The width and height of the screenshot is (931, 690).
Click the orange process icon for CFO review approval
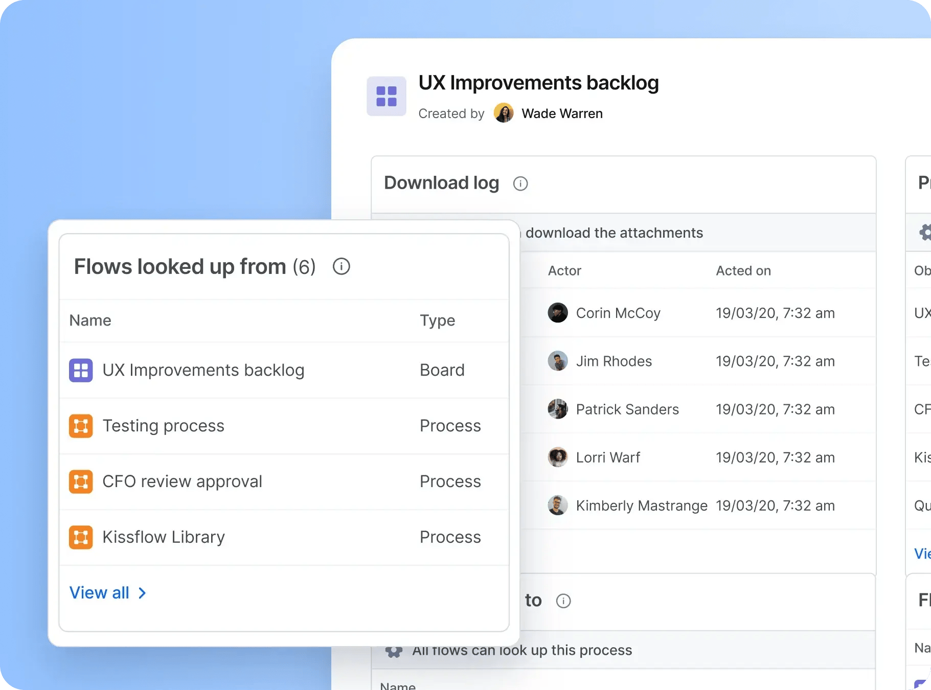(81, 482)
